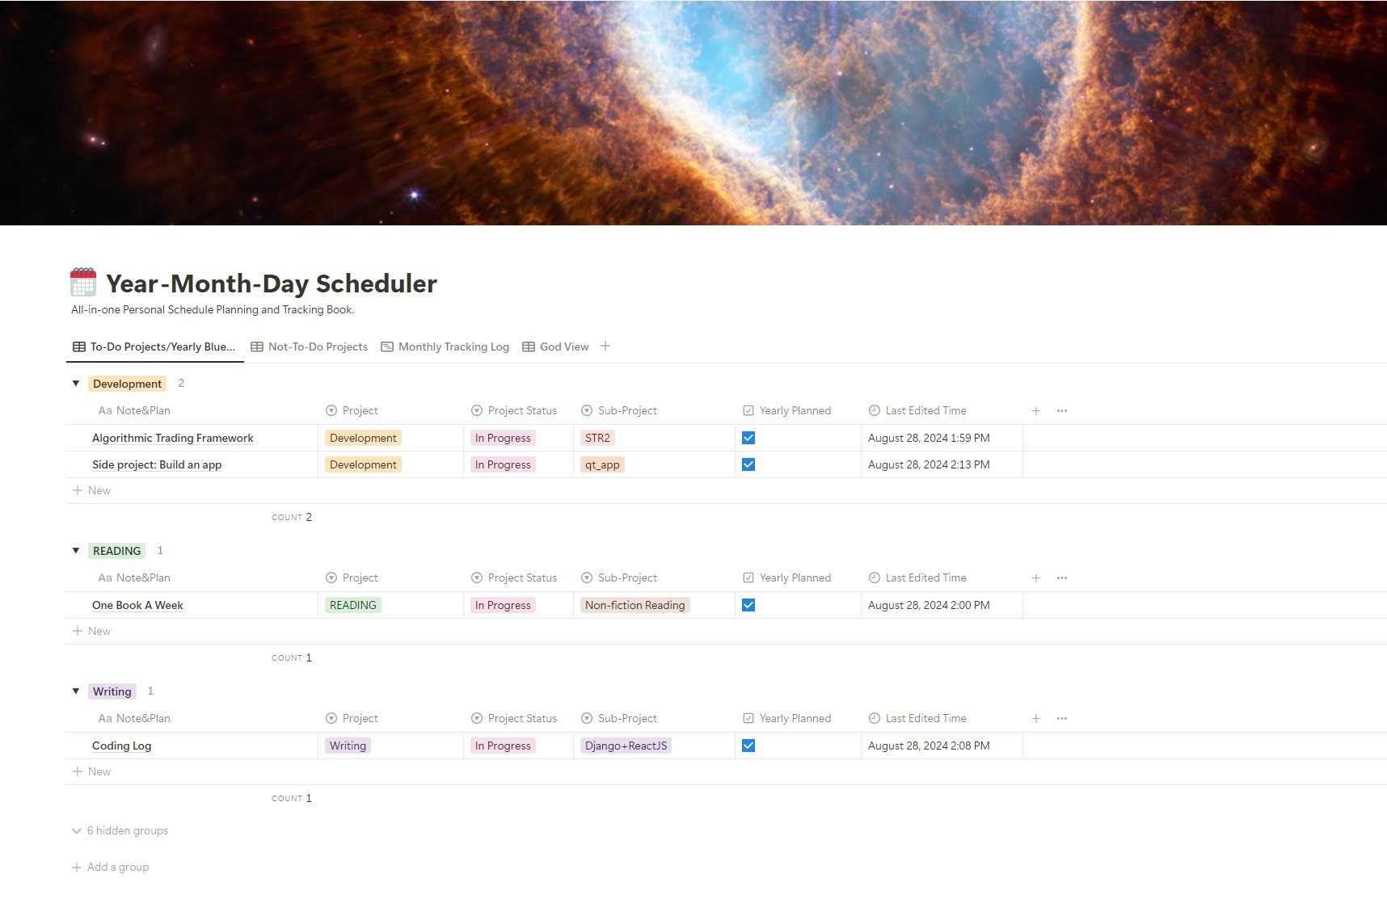This screenshot has width=1387, height=920.
Task: Toggle Yearly Planned checkbox for One Book A Week
Action: tap(748, 605)
